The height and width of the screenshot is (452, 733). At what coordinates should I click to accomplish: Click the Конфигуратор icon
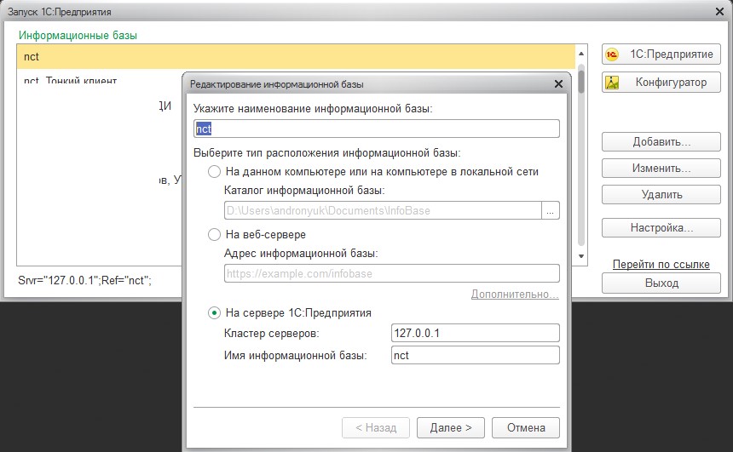(x=612, y=83)
